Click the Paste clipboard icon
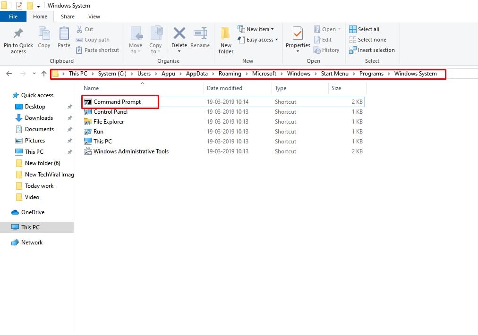Screen dimensions: 478x335 pyautogui.click(x=64, y=33)
